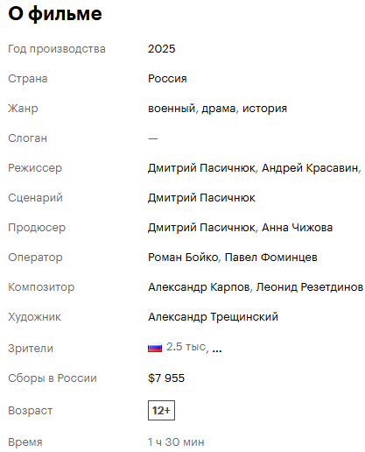Open producer Дмитрий Пасичнюк link
The height and width of the screenshot is (452, 365).
(x=201, y=228)
